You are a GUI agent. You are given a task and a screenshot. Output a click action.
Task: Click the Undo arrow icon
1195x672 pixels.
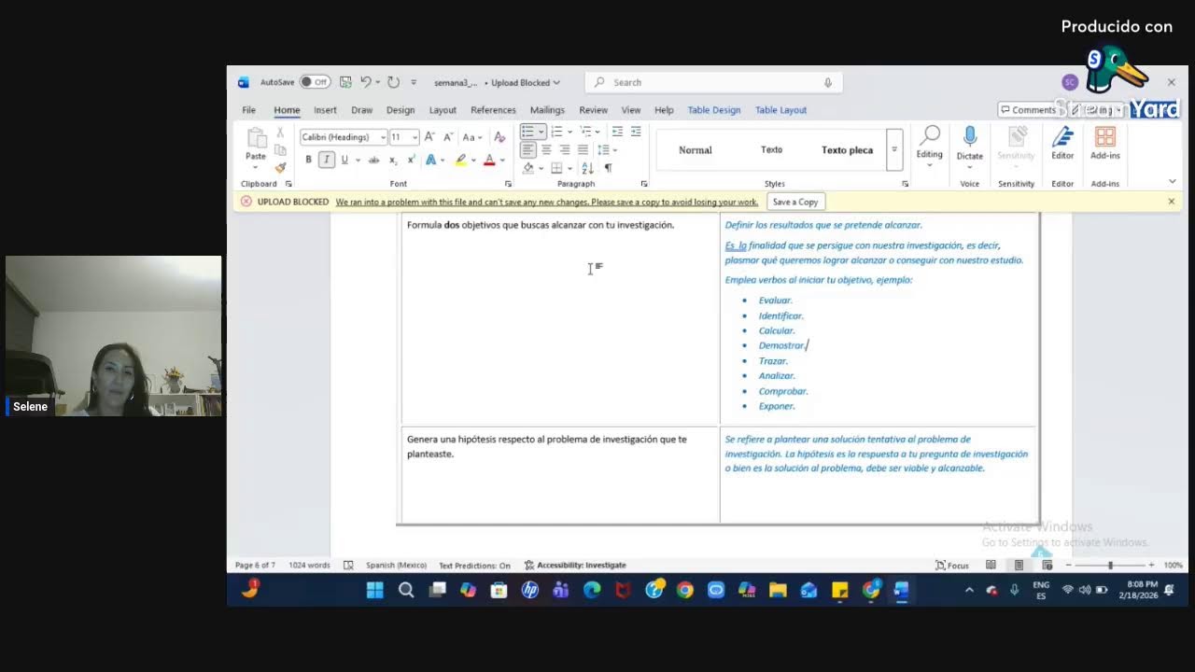pos(366,82)
